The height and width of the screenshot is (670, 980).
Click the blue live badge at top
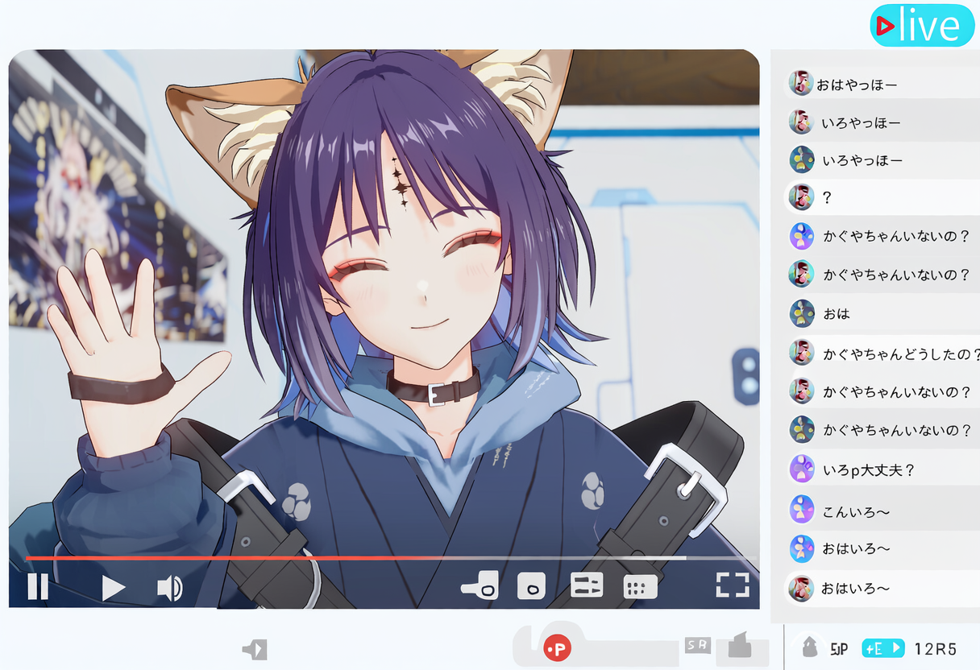[x=922, y=26]
